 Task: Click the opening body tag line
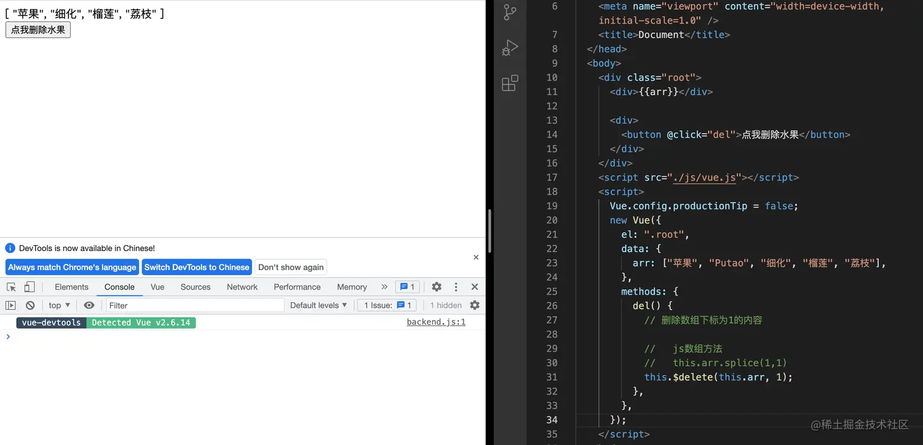[604, 63]
